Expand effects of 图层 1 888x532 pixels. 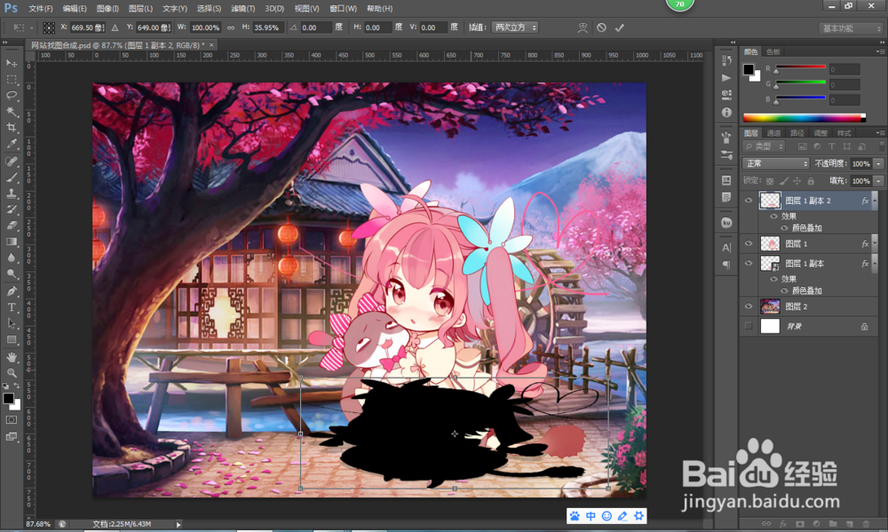click(875, 243)
